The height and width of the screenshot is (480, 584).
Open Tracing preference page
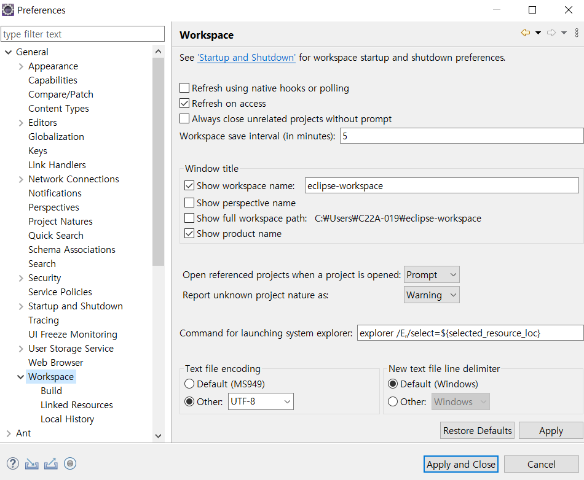pos(44,320)
